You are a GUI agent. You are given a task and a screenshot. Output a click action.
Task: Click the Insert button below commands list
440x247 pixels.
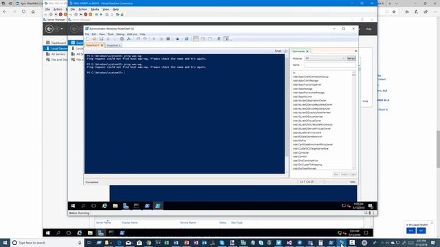tap(344, 174)
